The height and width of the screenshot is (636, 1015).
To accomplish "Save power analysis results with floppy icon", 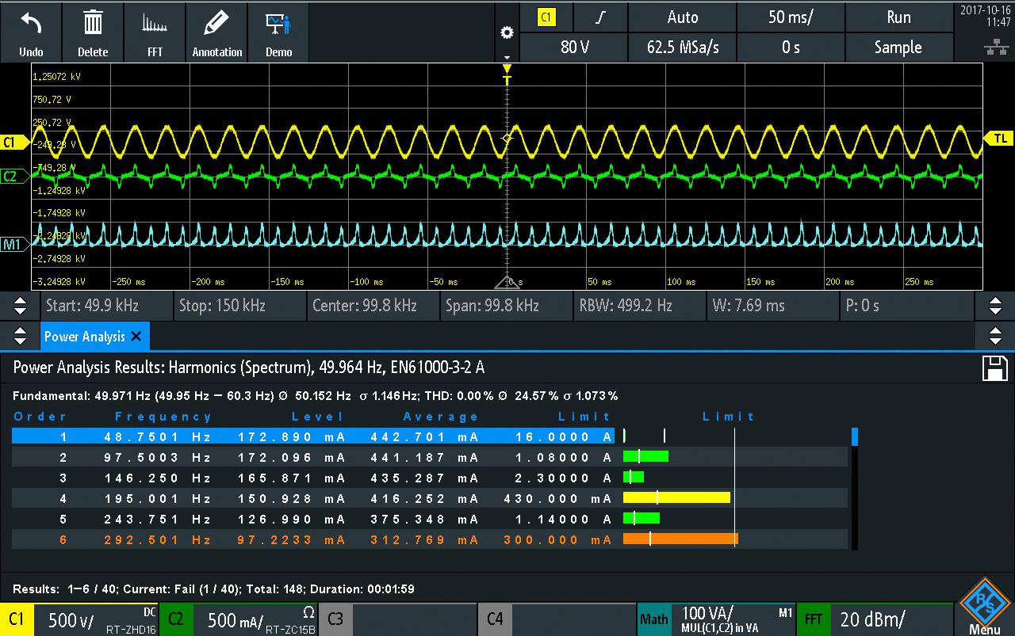I will click(994, 368).
